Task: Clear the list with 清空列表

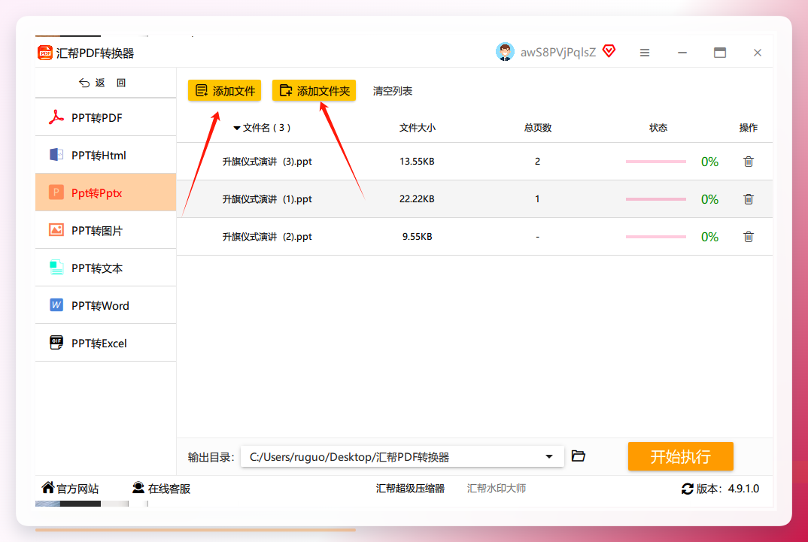Action: pos(393,91)
